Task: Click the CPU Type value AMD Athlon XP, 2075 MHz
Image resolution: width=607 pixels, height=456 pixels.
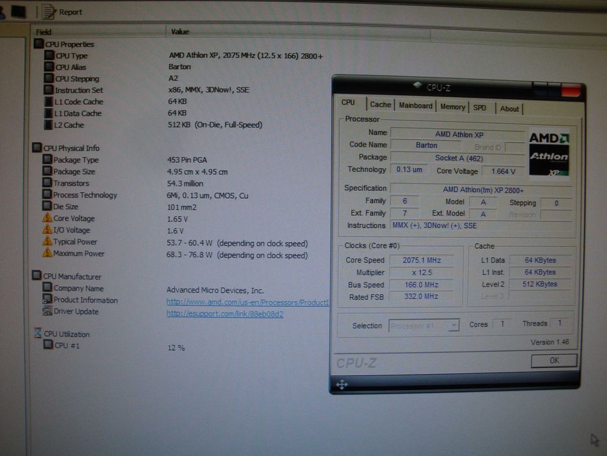Action: pyautogui.click(x=246, y=55)
